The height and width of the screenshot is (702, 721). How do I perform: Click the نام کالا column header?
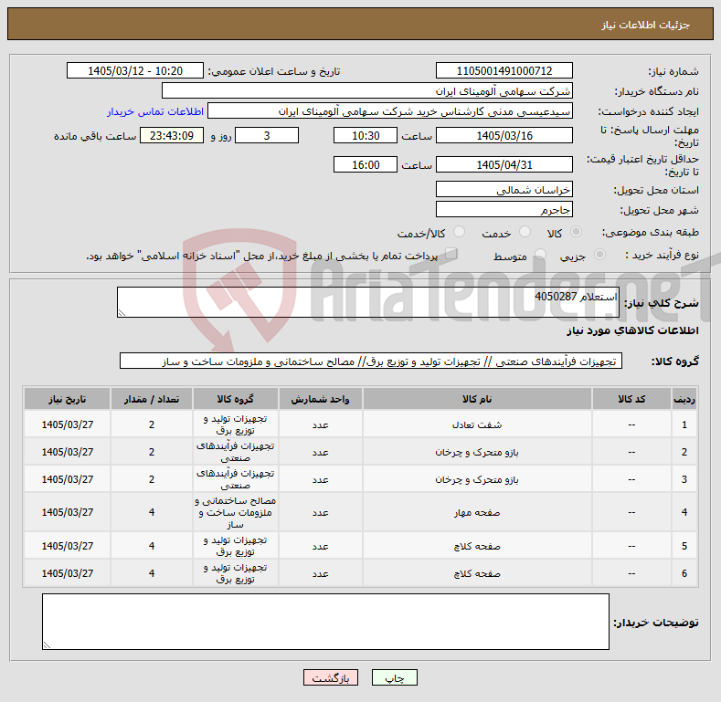click(x=477, y=399)
